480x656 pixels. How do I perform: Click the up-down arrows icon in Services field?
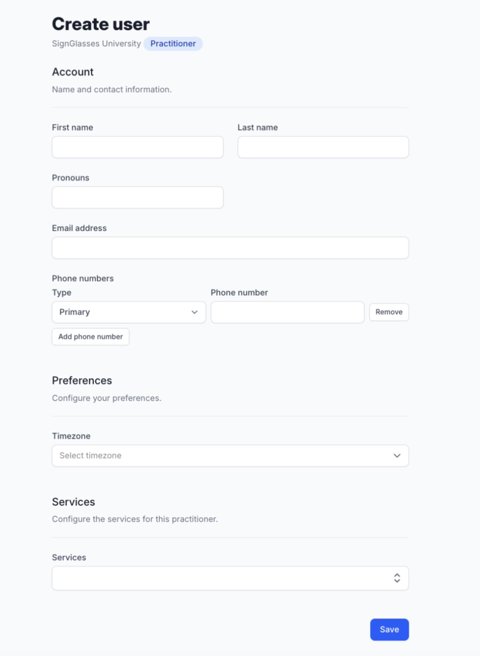click(397, 578)
